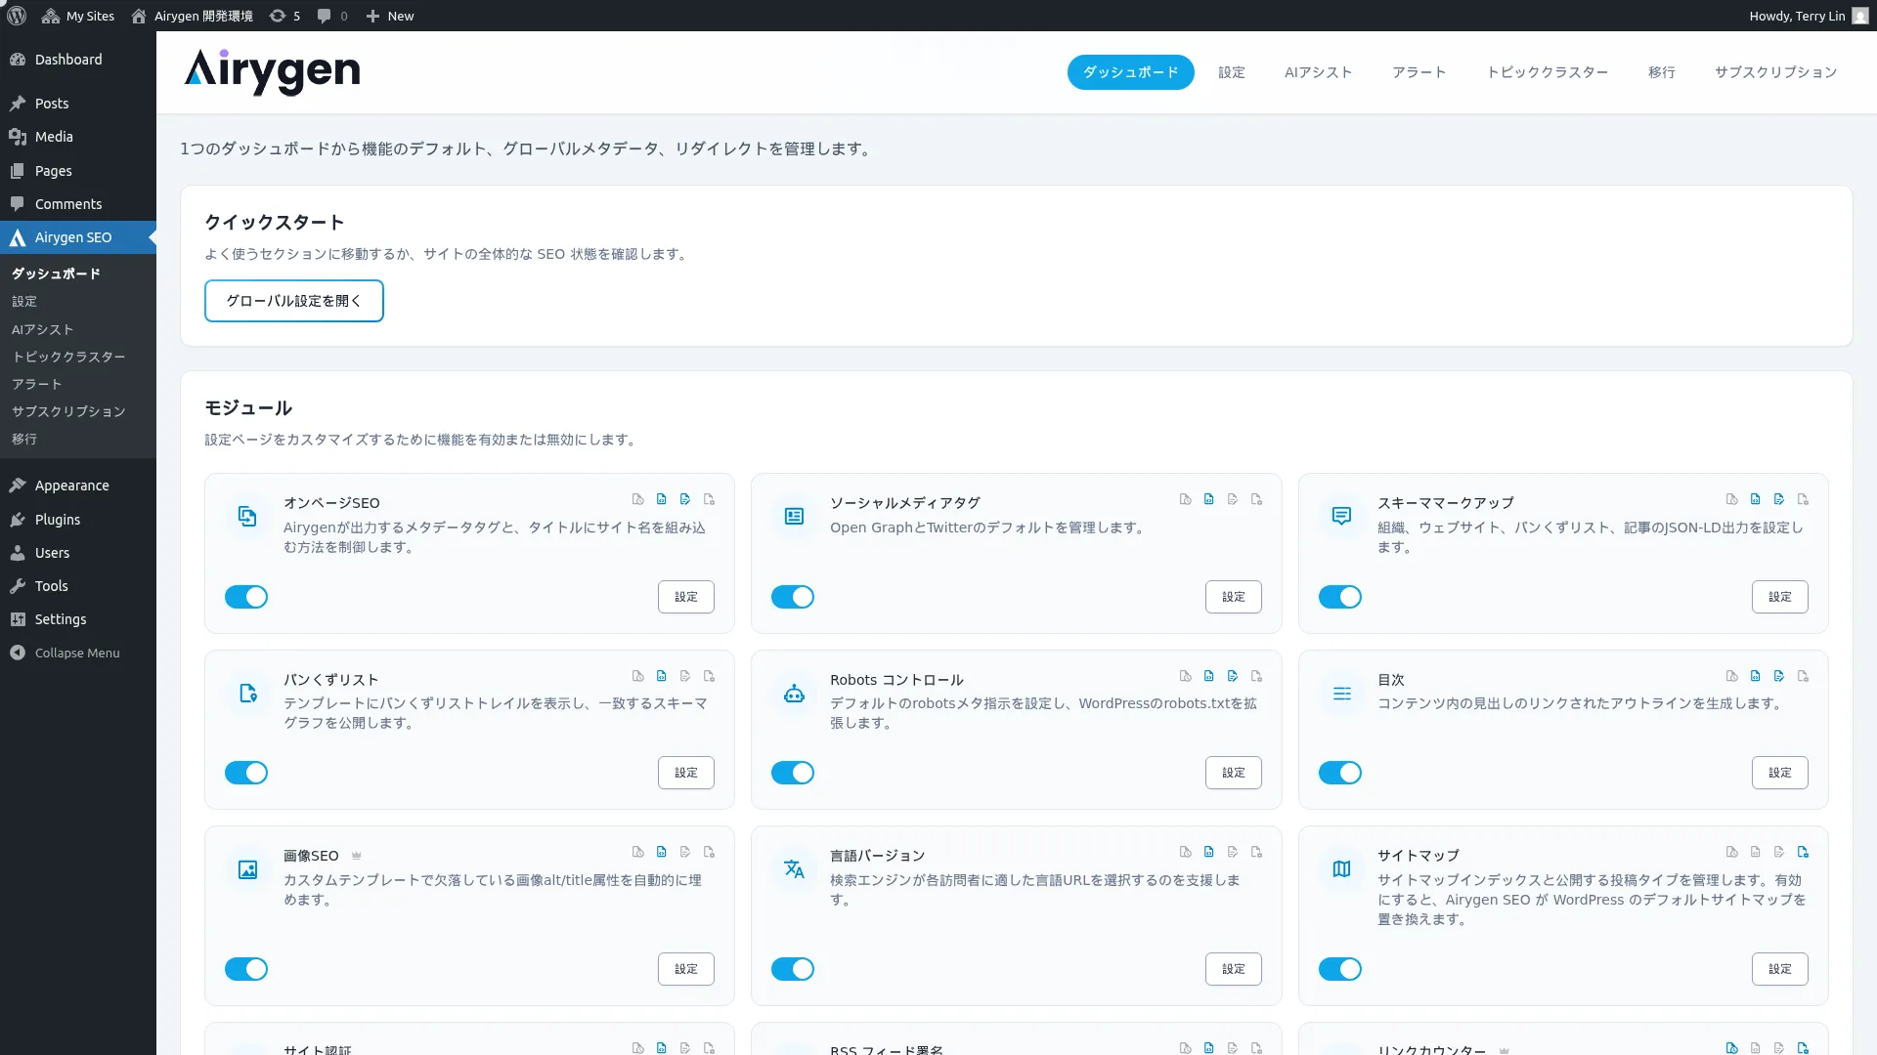Click the edit document icon on 言語バージョン module
The image size is (1877, 1055).
pyautogui.click(x=1233, y=852)
